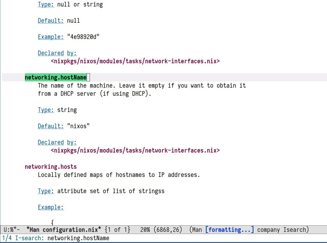327x243 pixels.
Task: Click "Man" major mode name in mode line
Action: 197,230
